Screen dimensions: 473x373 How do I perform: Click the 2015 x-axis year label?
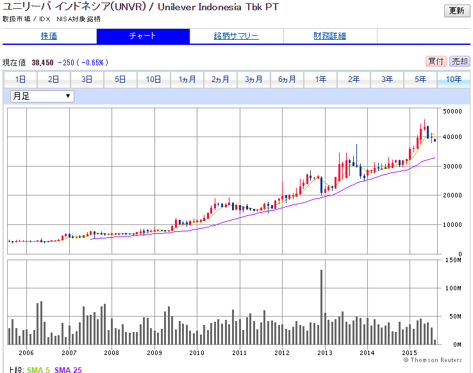410,352
